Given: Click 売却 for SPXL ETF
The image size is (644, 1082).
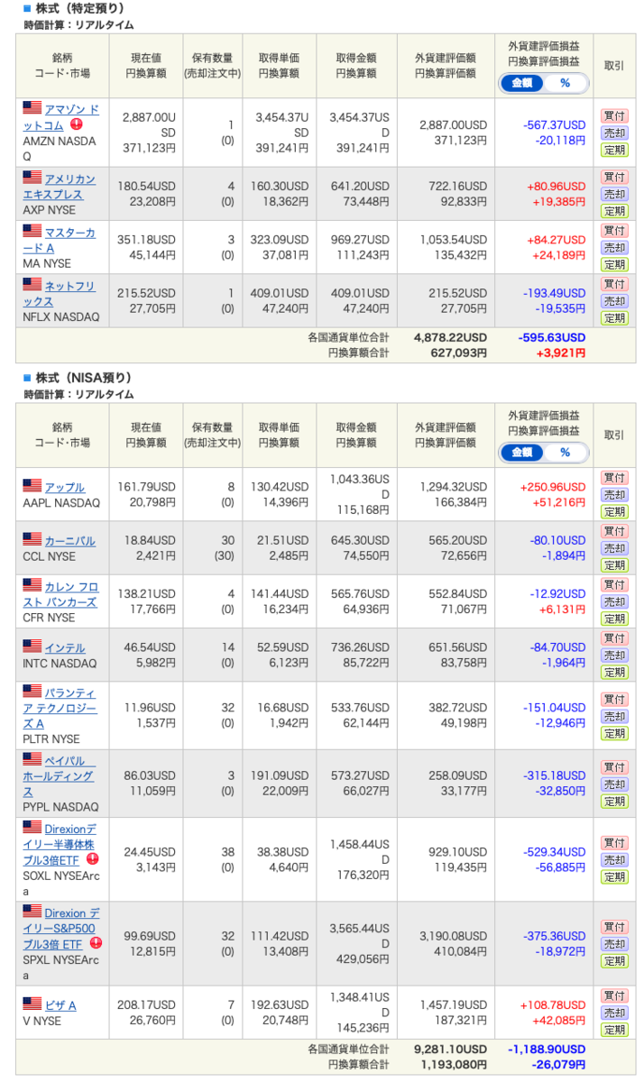Looking at the screenshot, I should [614, 944].
